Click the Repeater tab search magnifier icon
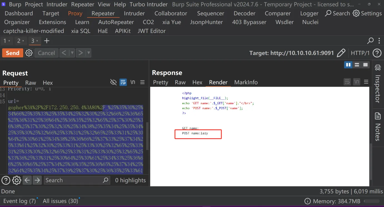384x207 pixels. [x=370, y=41]
